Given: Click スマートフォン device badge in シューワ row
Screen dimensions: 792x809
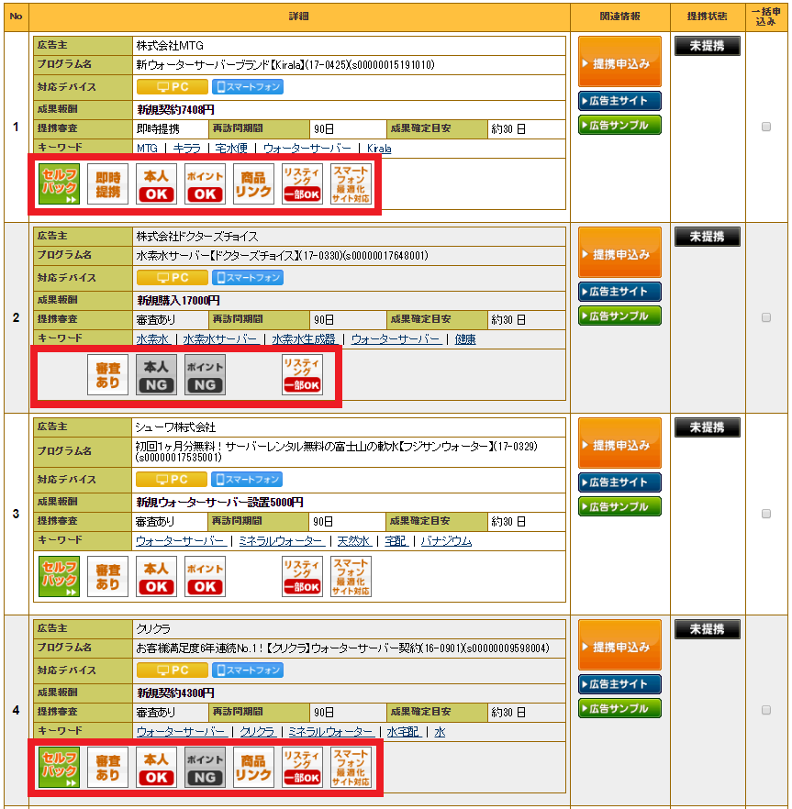Looking at the screenshot, I should (x=247, y=480).
